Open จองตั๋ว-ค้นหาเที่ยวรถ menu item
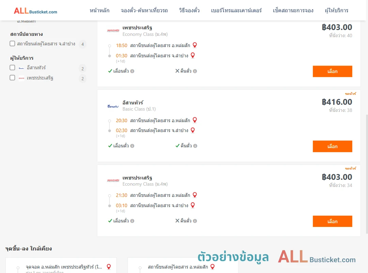 [144, 11]
